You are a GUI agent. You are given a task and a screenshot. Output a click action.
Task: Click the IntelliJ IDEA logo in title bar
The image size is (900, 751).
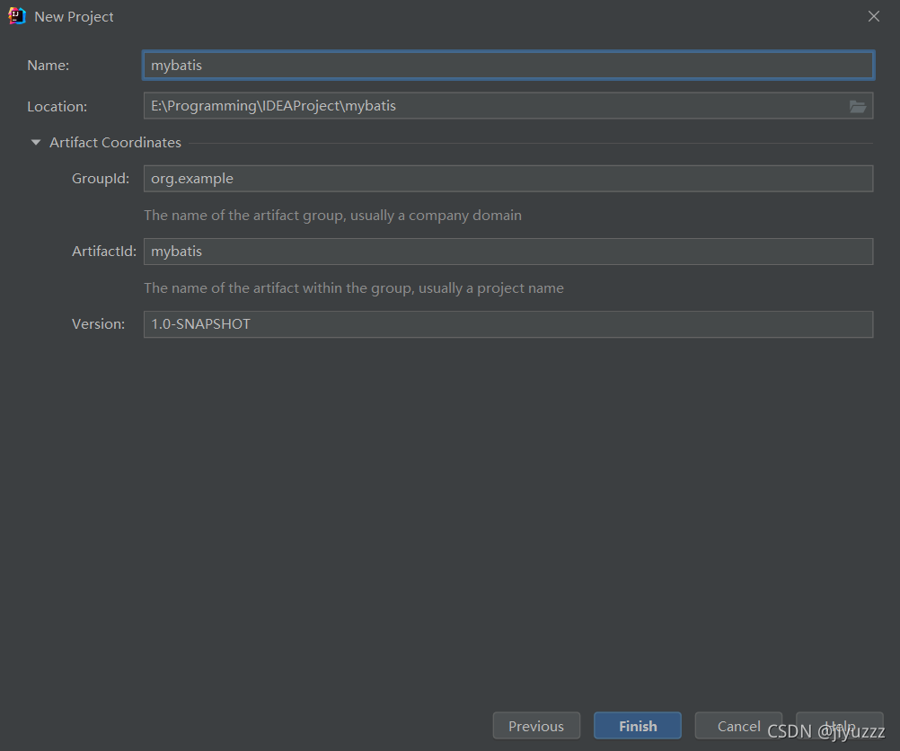pos(17,16)
